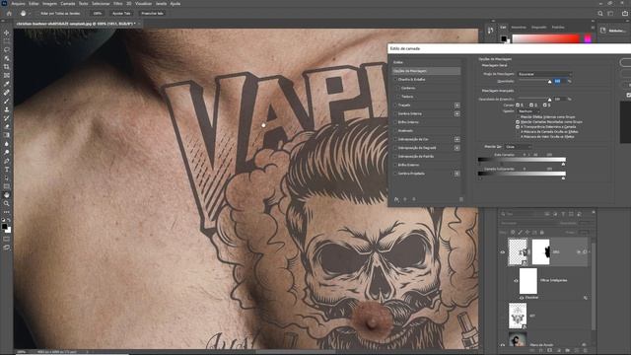Image resolution: width=631 pixels, height=355 pixels.
Task: Switch to the Amostras tab
Action: (x=519, y=28)
